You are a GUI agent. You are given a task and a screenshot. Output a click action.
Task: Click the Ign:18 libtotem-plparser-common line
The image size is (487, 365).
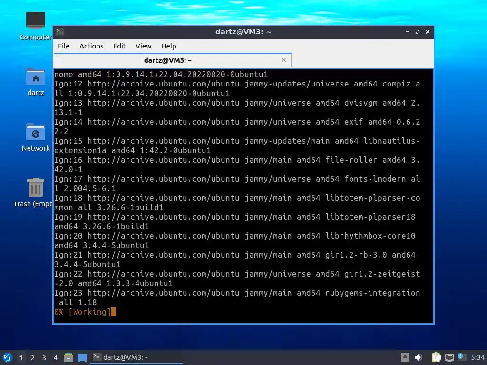[x=237, y=202]
